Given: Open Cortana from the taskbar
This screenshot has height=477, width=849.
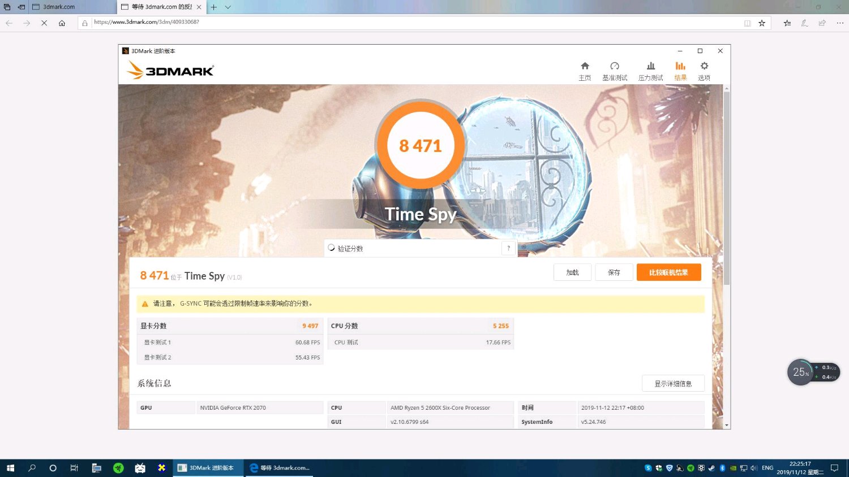Looking at the screenshot, I should point(53,468).
